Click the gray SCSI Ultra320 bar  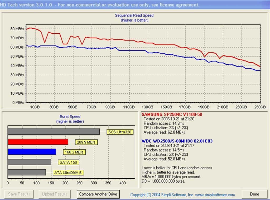click(x=54, y=132)
